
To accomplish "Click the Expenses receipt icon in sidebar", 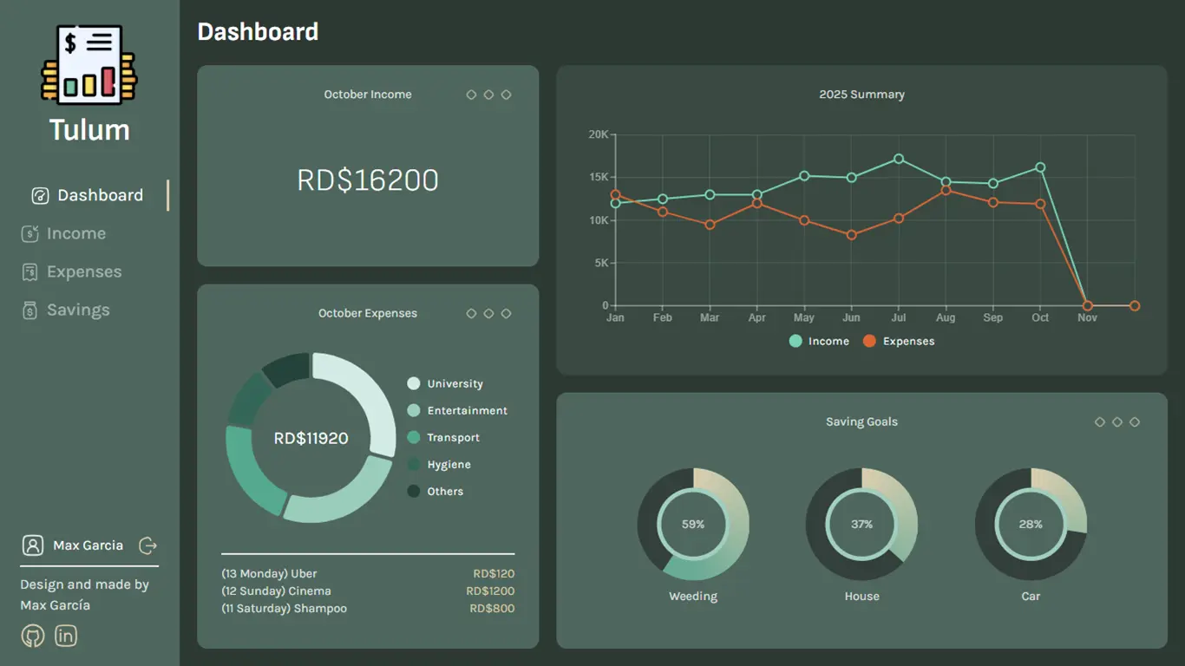I will (29, 272).
